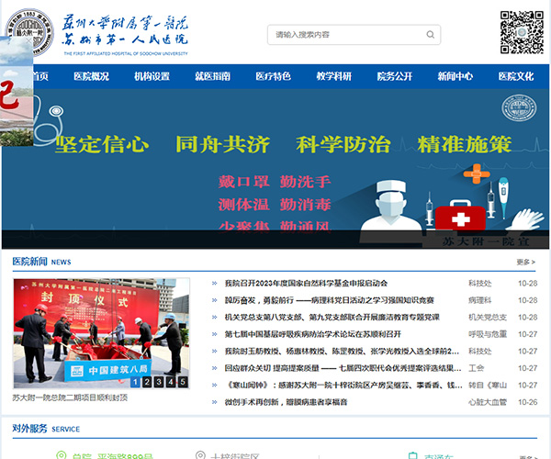Switch to slide 3 in news carousel

[x=158, y=382]
